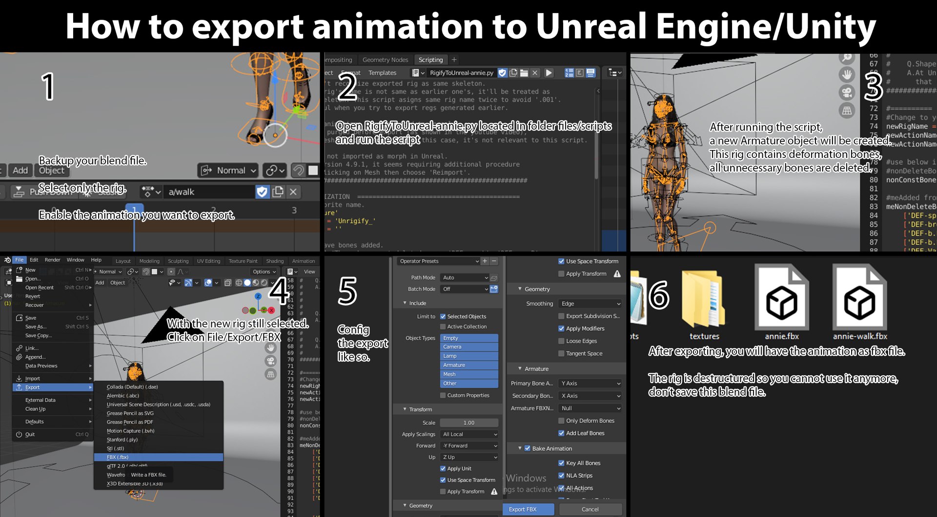Uncheck Add Leaf Bones

click(x=561, y=433)
